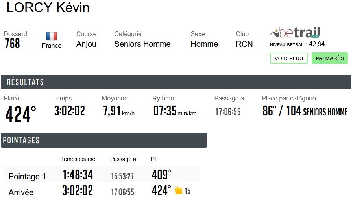Click the club name RCN
The width and height of the screenshot is (351, 199).
tap(244, 44)
